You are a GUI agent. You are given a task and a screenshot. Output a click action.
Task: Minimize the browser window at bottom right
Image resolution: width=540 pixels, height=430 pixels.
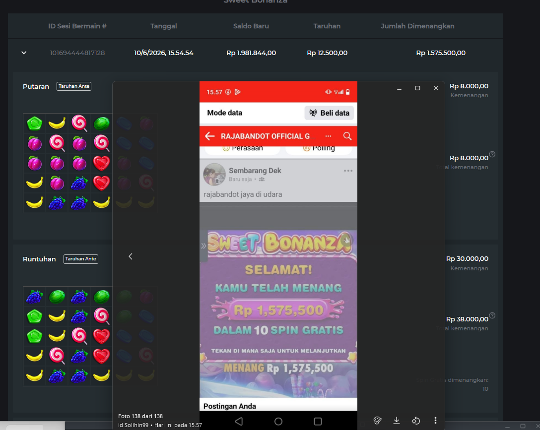point(507,427)
